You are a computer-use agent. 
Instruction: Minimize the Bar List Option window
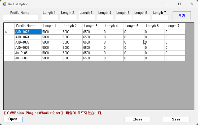pyautogui.click(x=168, y=4)
